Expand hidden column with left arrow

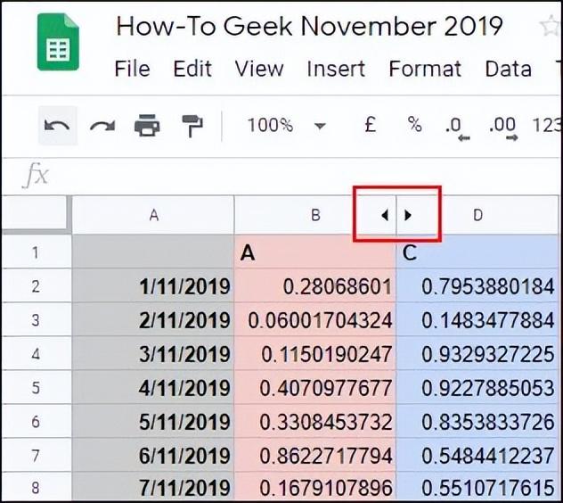pos(385,215)
